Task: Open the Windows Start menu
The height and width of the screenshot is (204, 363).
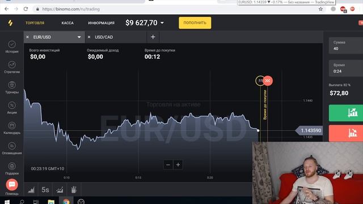Action: point(7,202)
